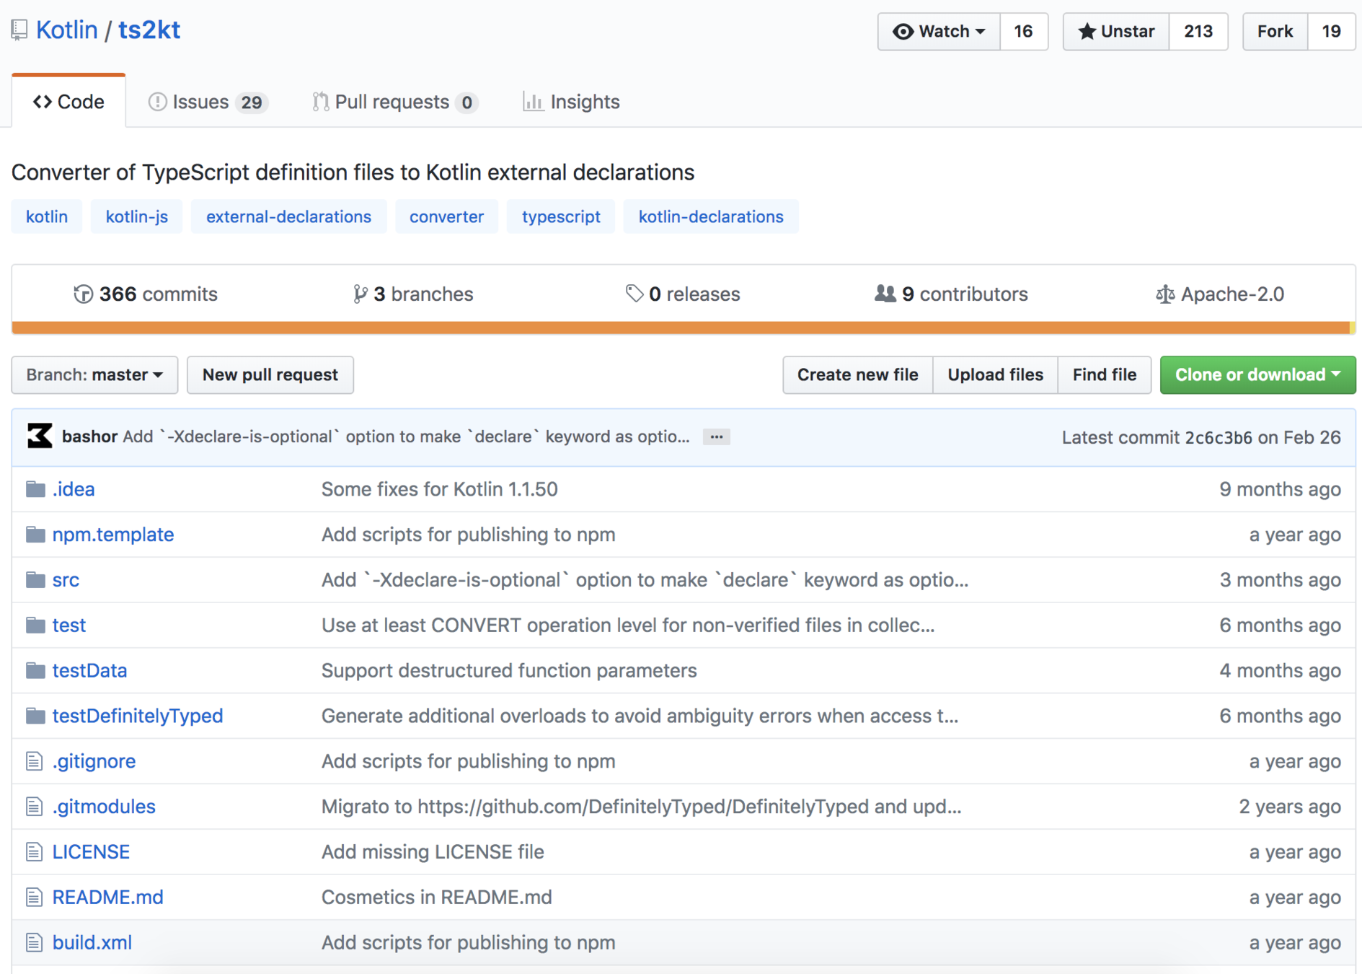
Task: View the 9 contributors
Action: click(951, 294)
